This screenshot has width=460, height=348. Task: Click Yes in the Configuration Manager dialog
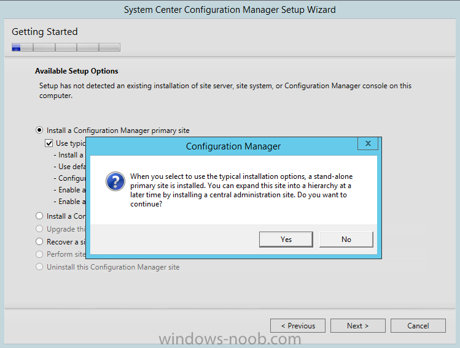click(286, 240)
